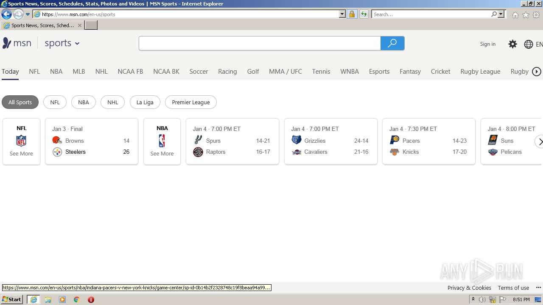The width and height of the screenshot is (543, 305).
Task: Open the Windows Start button
Action: pos(11,299)
